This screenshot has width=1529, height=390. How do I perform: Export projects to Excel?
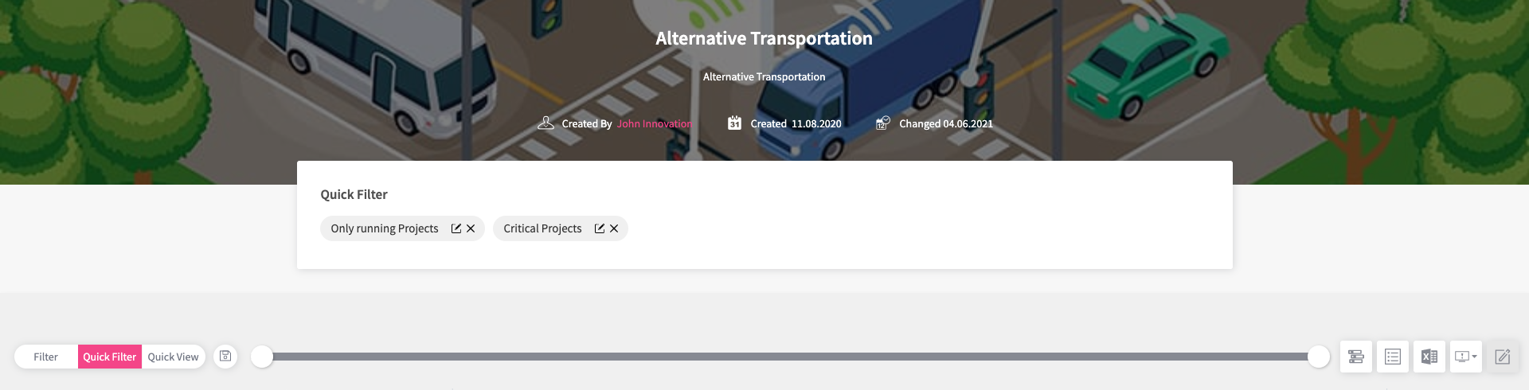(x=1429, y=357)
